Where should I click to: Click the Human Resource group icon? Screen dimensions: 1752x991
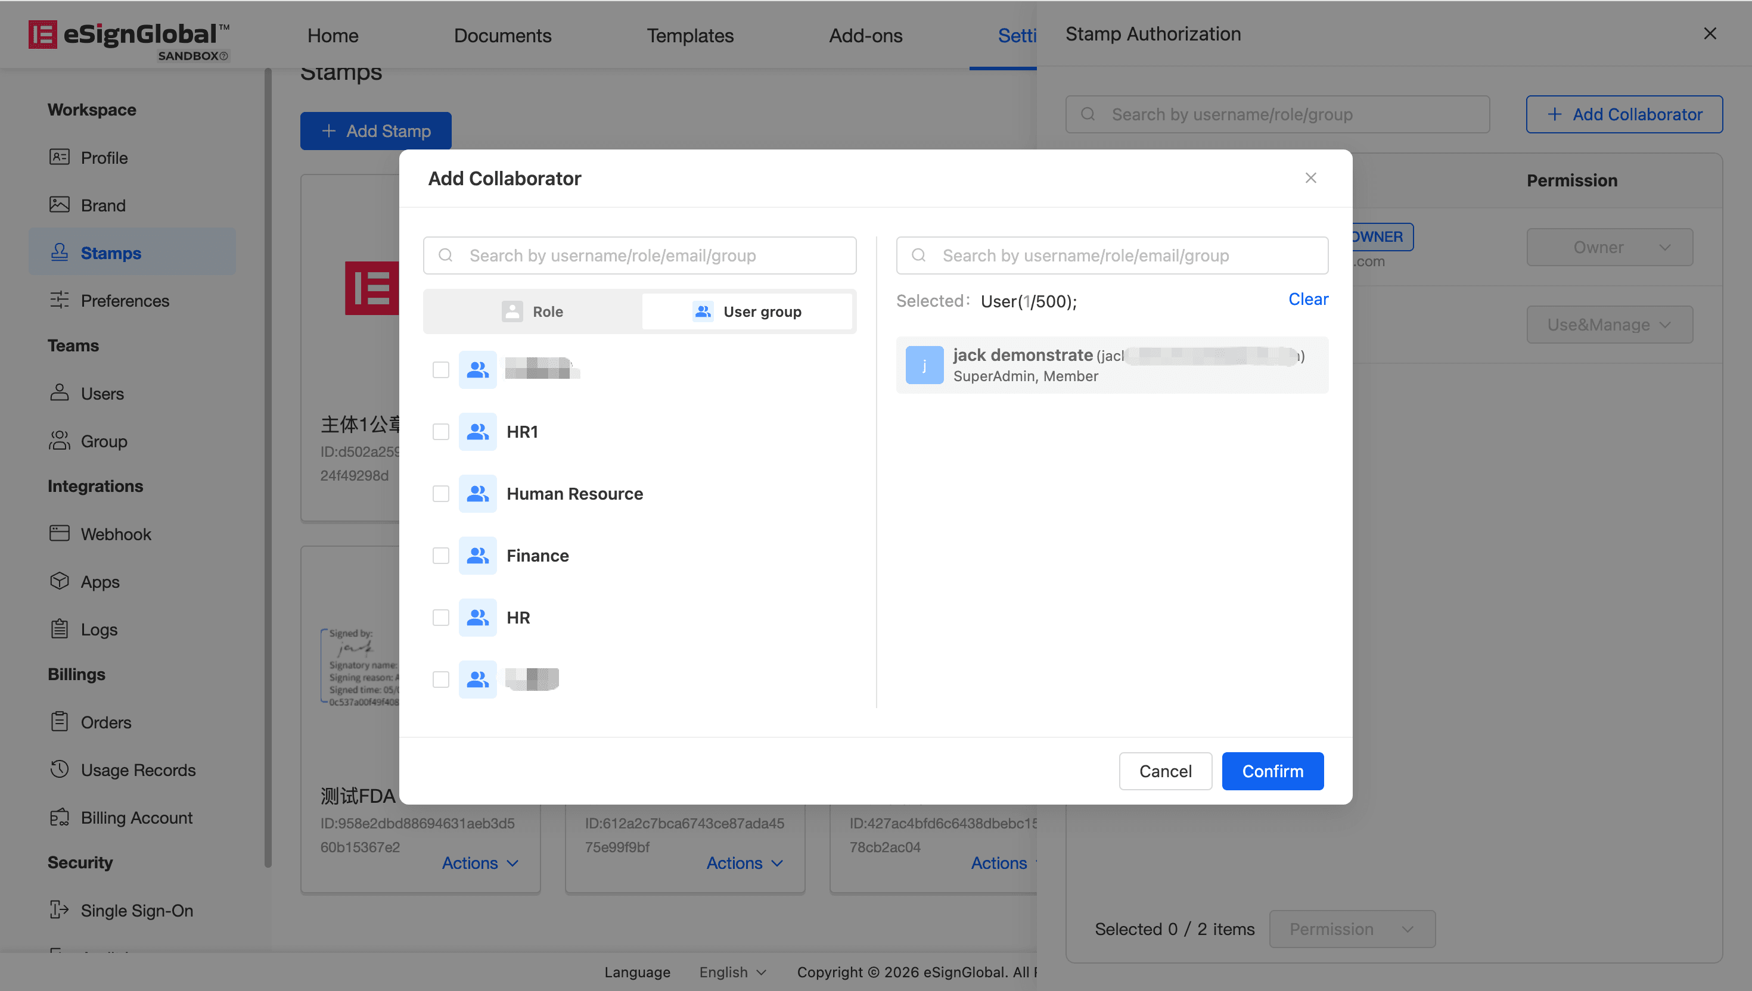477,494
